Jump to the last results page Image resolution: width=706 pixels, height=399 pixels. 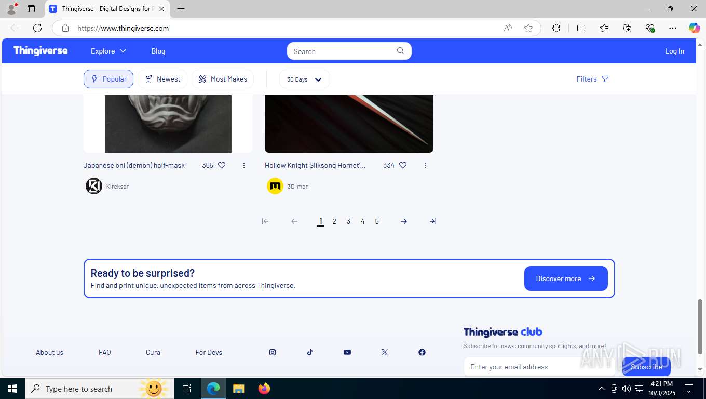pos(433,221)
